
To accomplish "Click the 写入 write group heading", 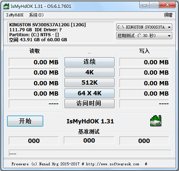I will [x=144, y=51].
